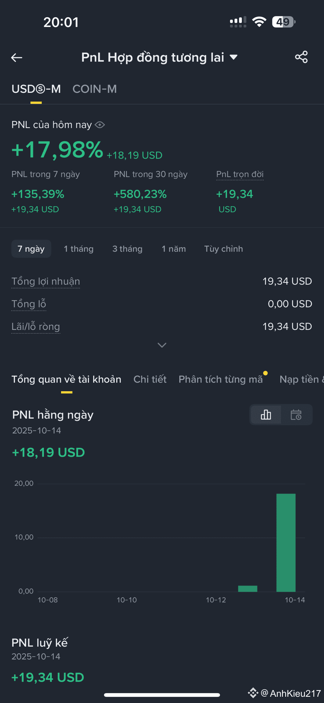Tap the Wi-Fi status icon

[259, 22]
